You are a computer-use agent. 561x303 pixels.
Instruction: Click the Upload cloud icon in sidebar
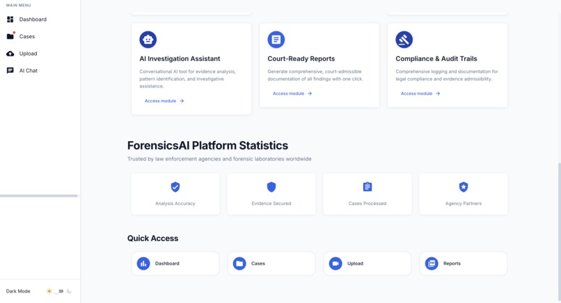[x=10, y=54]
